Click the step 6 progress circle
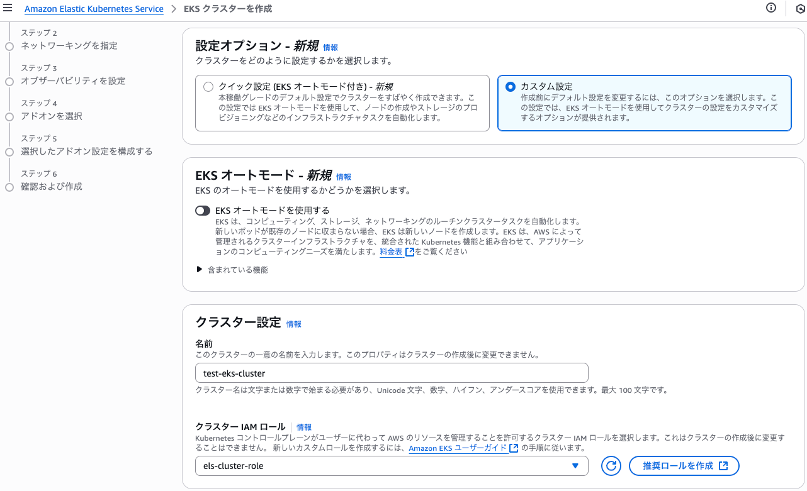This screenshot has height=491, width=807. click(9, 187)
